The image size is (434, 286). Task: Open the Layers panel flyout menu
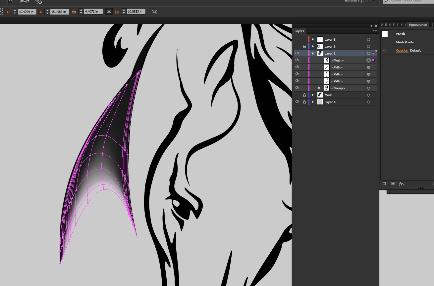(x=375, y=31)
